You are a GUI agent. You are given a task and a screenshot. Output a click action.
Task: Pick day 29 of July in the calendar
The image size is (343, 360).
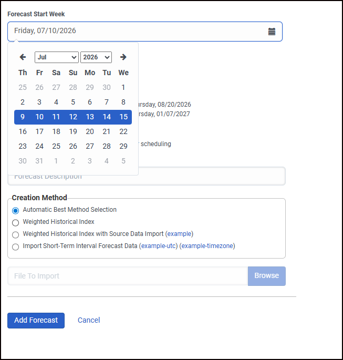pyautogui.click(x=123, y=146)
